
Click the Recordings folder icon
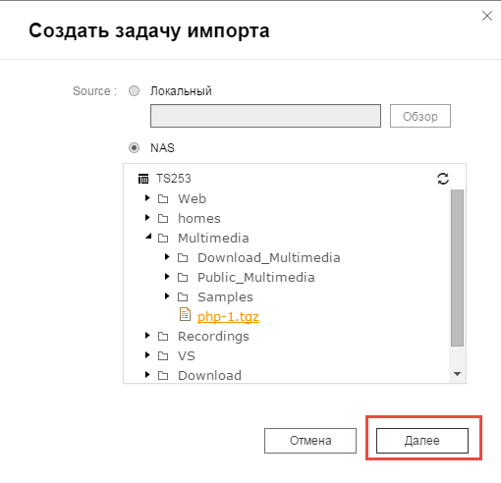[x=163, y=336]
